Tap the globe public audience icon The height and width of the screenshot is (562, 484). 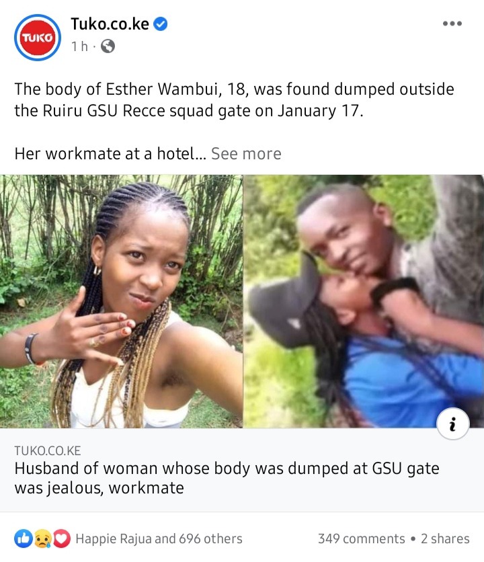point(108,46)
